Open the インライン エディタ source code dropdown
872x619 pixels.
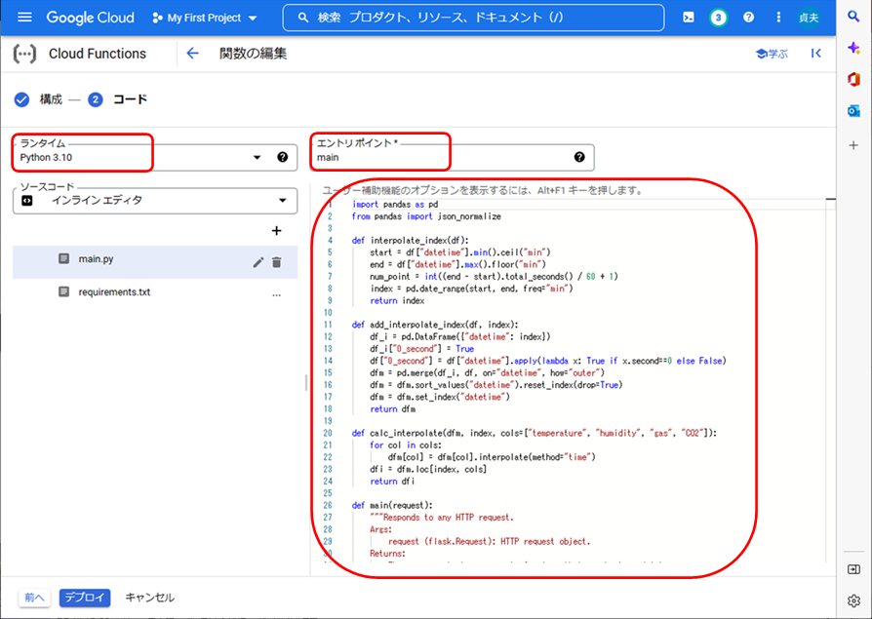pyautogui.click(x=284, y=200)
